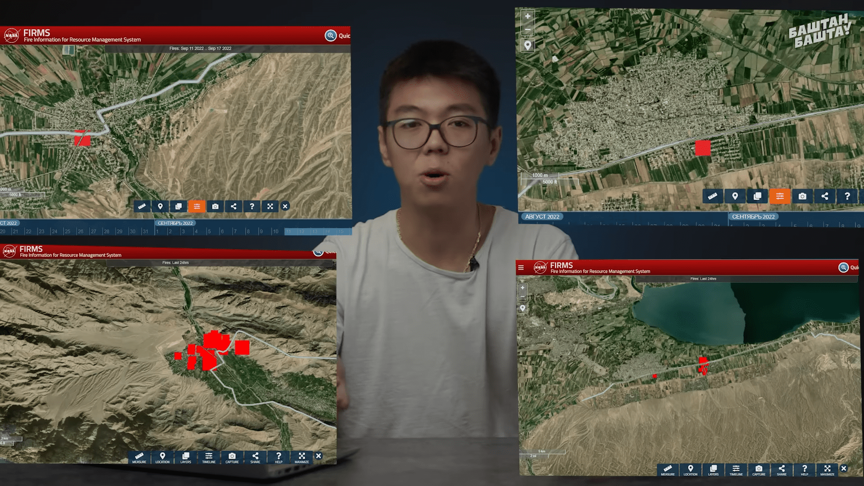This screenshot has height=486, width=864.
Task: Open Layers icon in top-right map toolbar
Action: coord(757,196)
